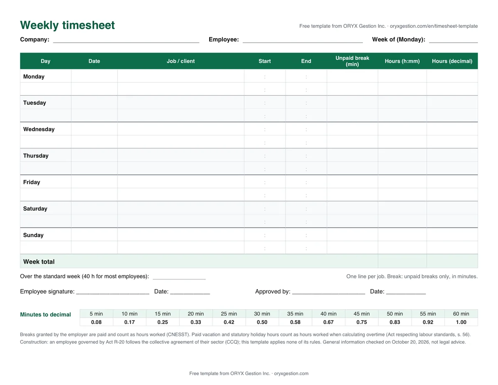Select the Monday row label
Image resolution: width=498 pixels, height=385 pixels.
pos(34,76)
